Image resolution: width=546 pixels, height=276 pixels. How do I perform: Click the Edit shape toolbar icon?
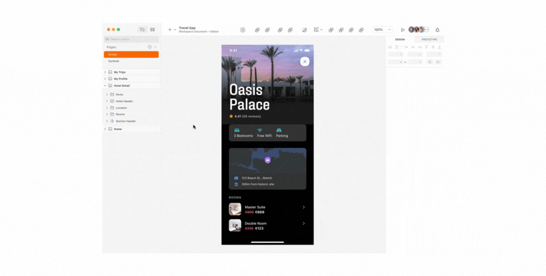304,30
